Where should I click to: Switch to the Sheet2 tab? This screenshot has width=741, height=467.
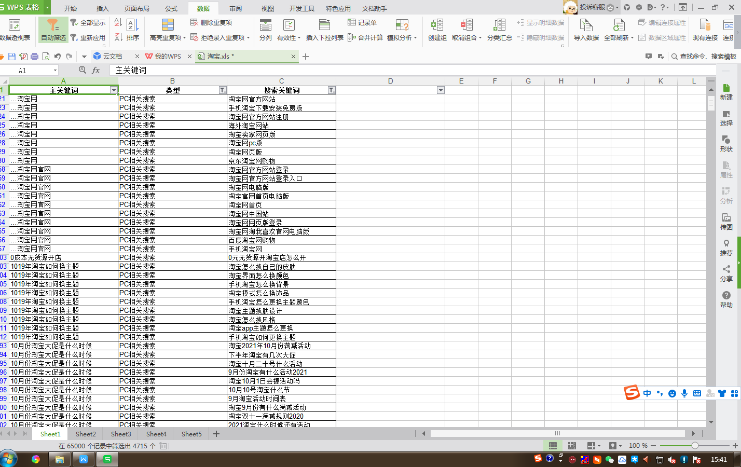(86, 434)
